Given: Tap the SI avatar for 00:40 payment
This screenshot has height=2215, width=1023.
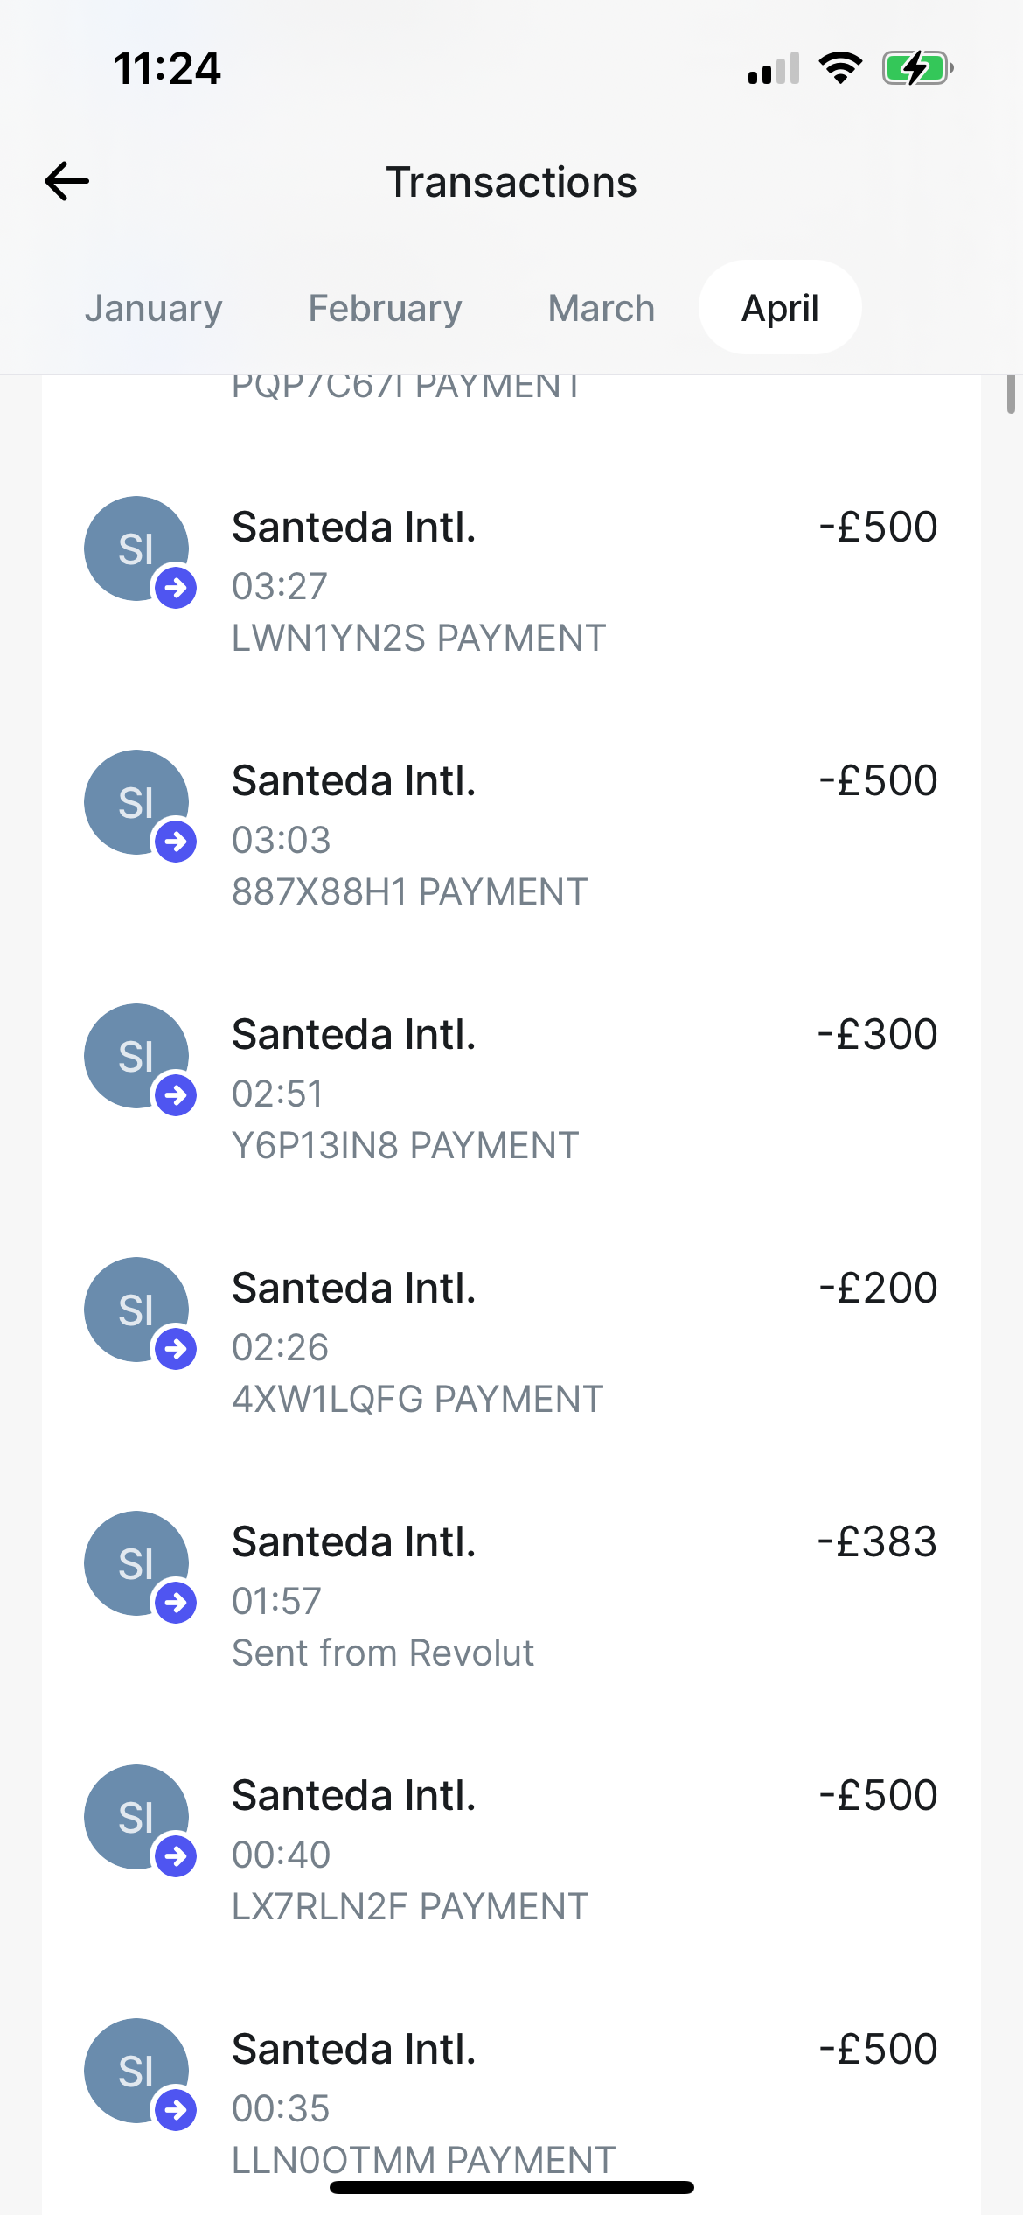Looking at the screenshot, I should pyautogui.click(x=136, y=1817).
